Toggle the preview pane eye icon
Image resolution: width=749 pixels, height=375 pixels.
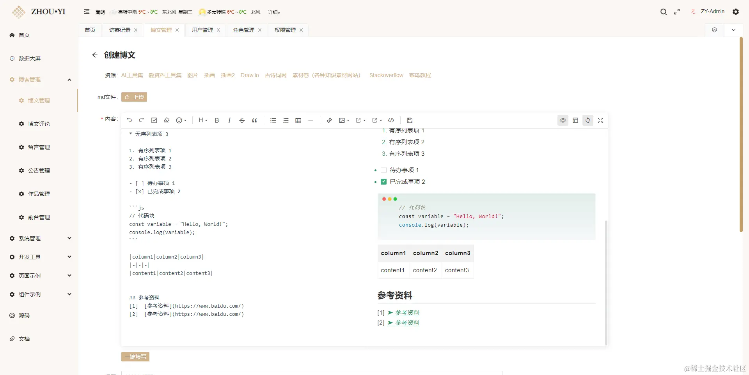coord(563,120)
